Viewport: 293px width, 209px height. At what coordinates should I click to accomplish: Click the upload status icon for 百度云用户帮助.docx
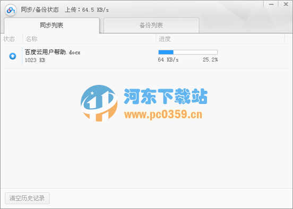[x=13, y=56]
